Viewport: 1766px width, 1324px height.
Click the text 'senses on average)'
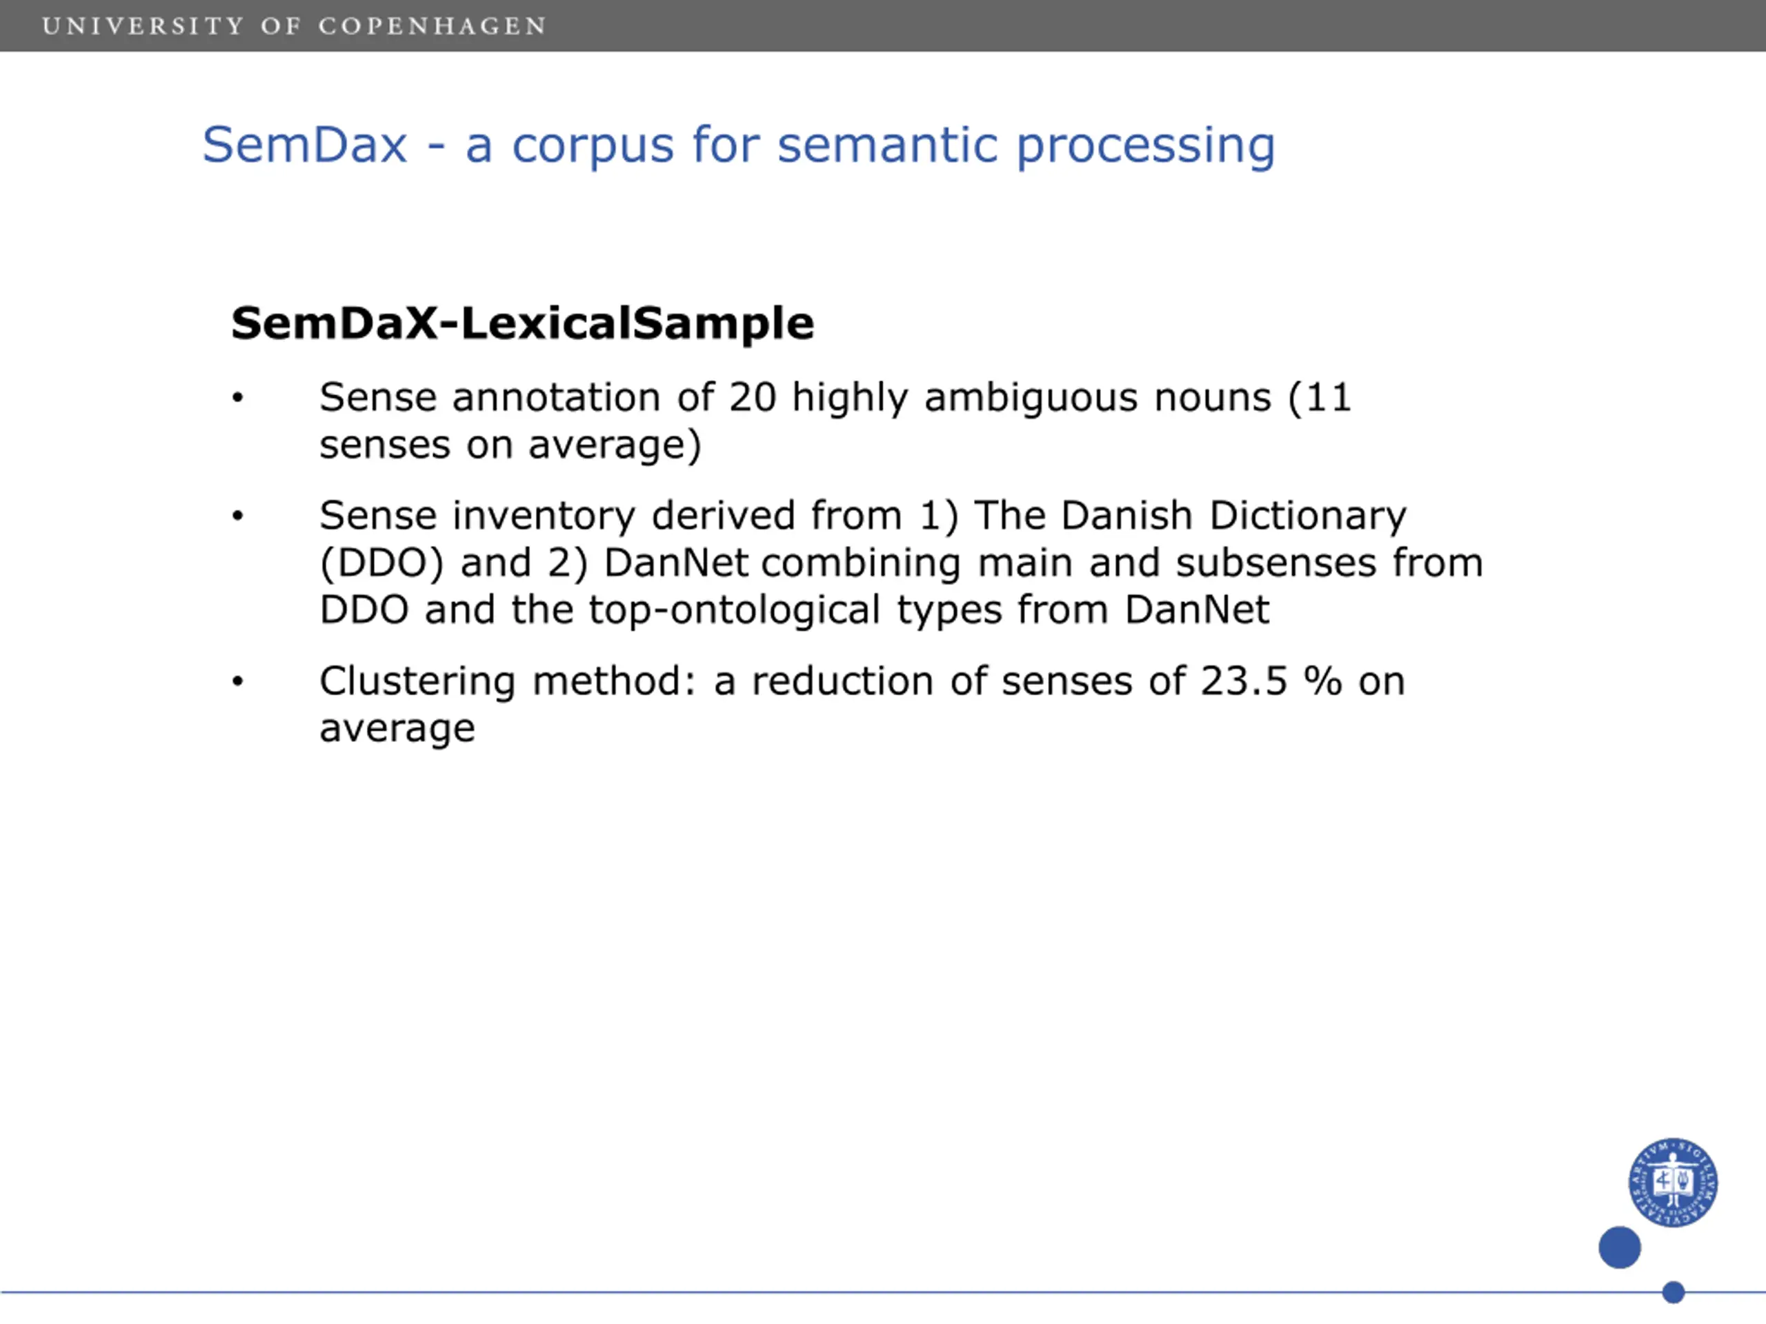click(x=510, y=445)
